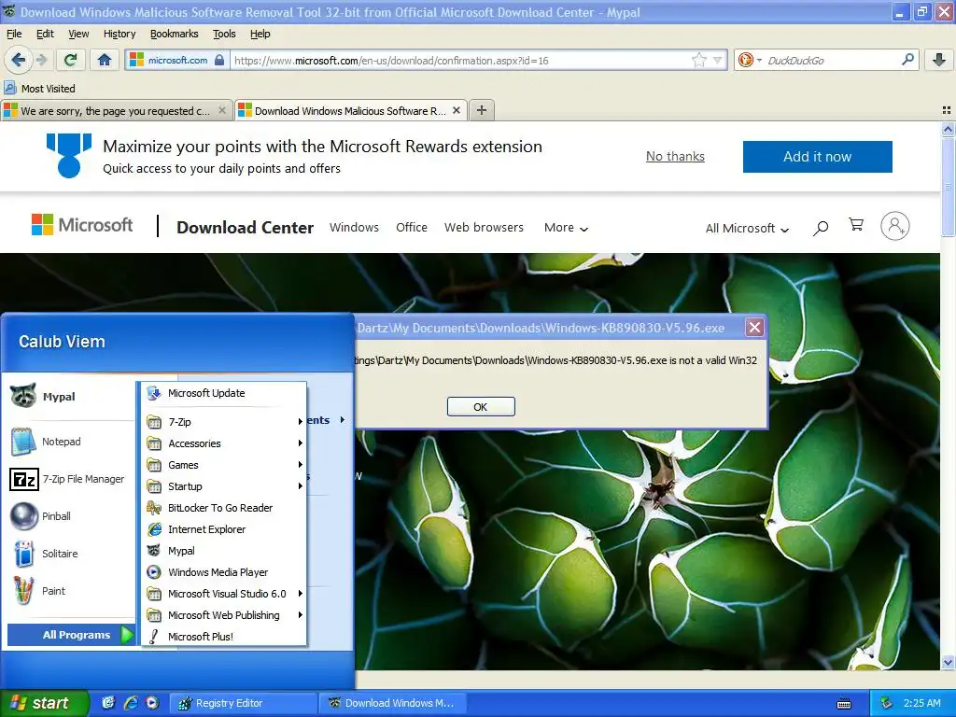Open the Office link in Download Center
This screenshot has width=956, height=717.
(412, 228)
